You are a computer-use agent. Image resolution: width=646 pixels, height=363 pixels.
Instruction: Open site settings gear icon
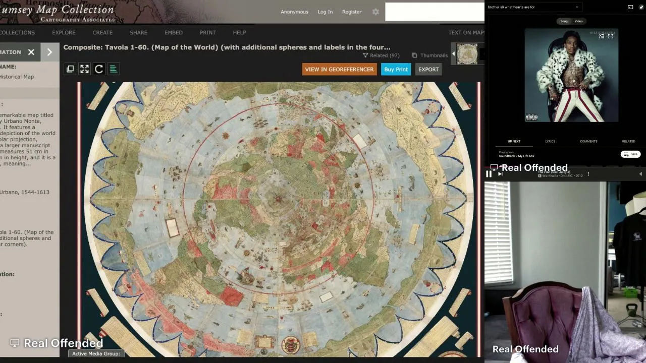[375, 12]
